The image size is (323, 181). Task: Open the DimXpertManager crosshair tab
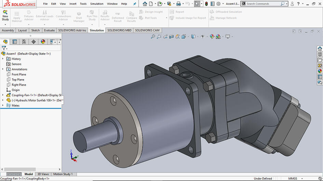[x=33, y=42]
